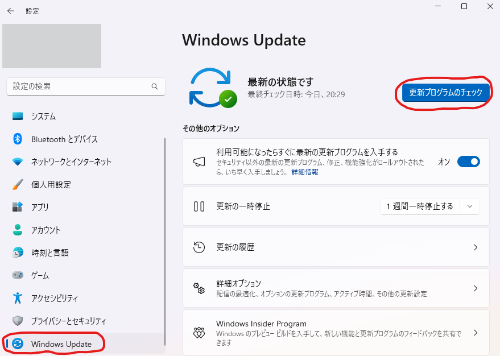Click the large update status sync icon
The image size is (500, 356).
coord(213,88)
